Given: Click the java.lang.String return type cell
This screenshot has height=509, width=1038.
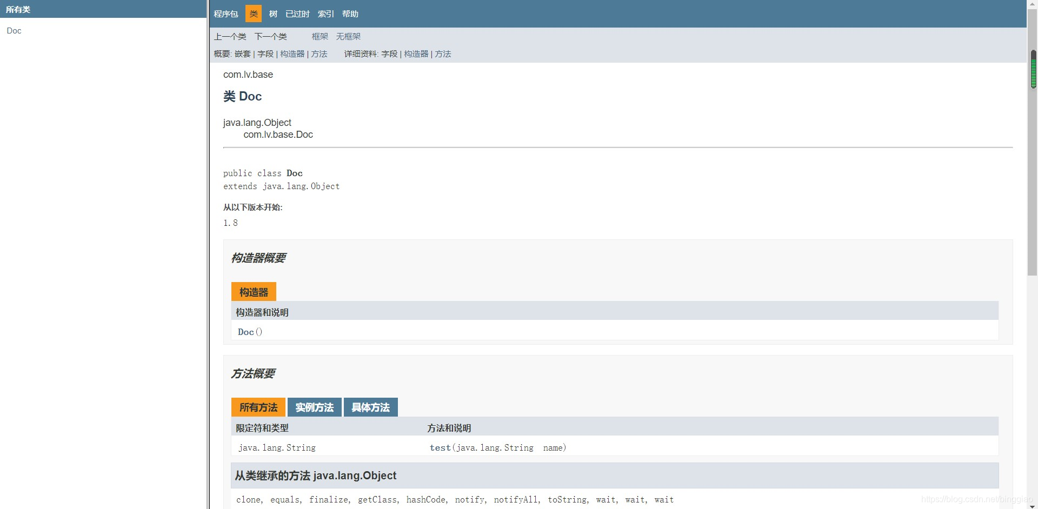Looking at the screenshot, I should [x=277, y=447].
